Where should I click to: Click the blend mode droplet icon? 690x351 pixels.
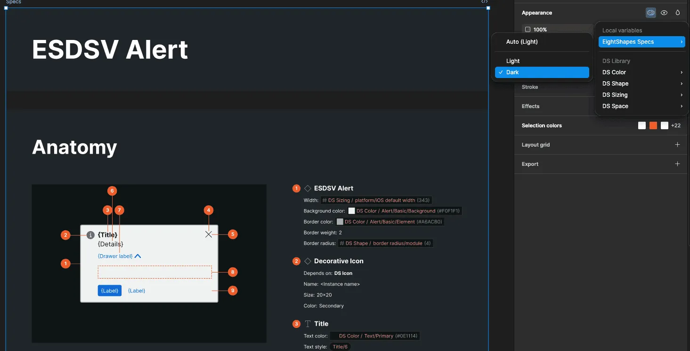(x=678, y=13)
